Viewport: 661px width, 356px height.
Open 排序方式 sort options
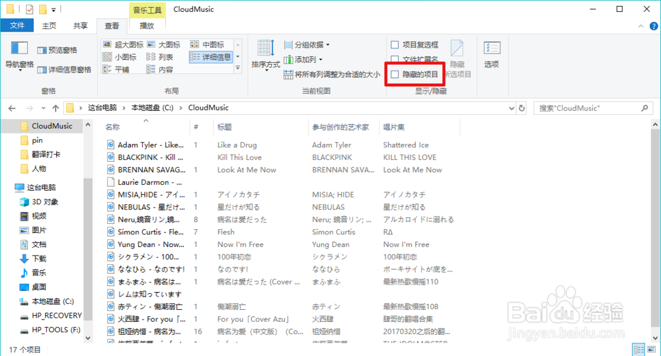click(x=266, y=55)
